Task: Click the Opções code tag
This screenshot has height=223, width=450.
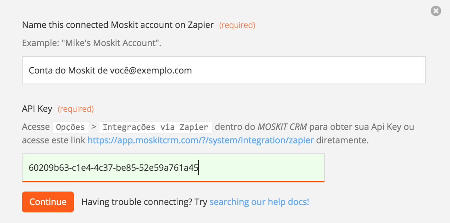Action: coord(70,127)
